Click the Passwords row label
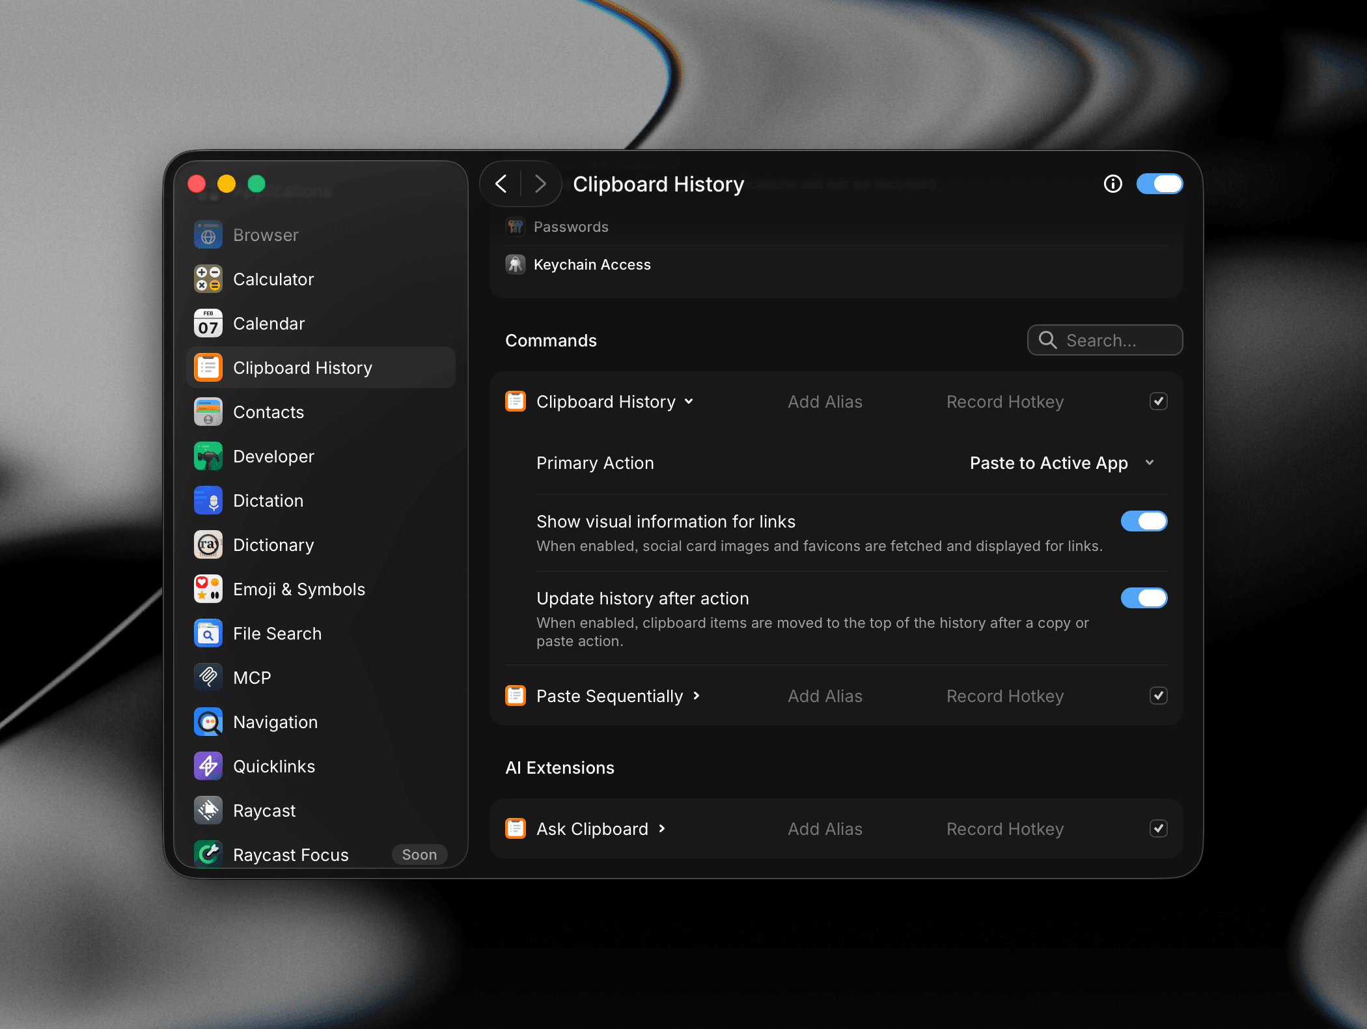 [x=571, y=227]
